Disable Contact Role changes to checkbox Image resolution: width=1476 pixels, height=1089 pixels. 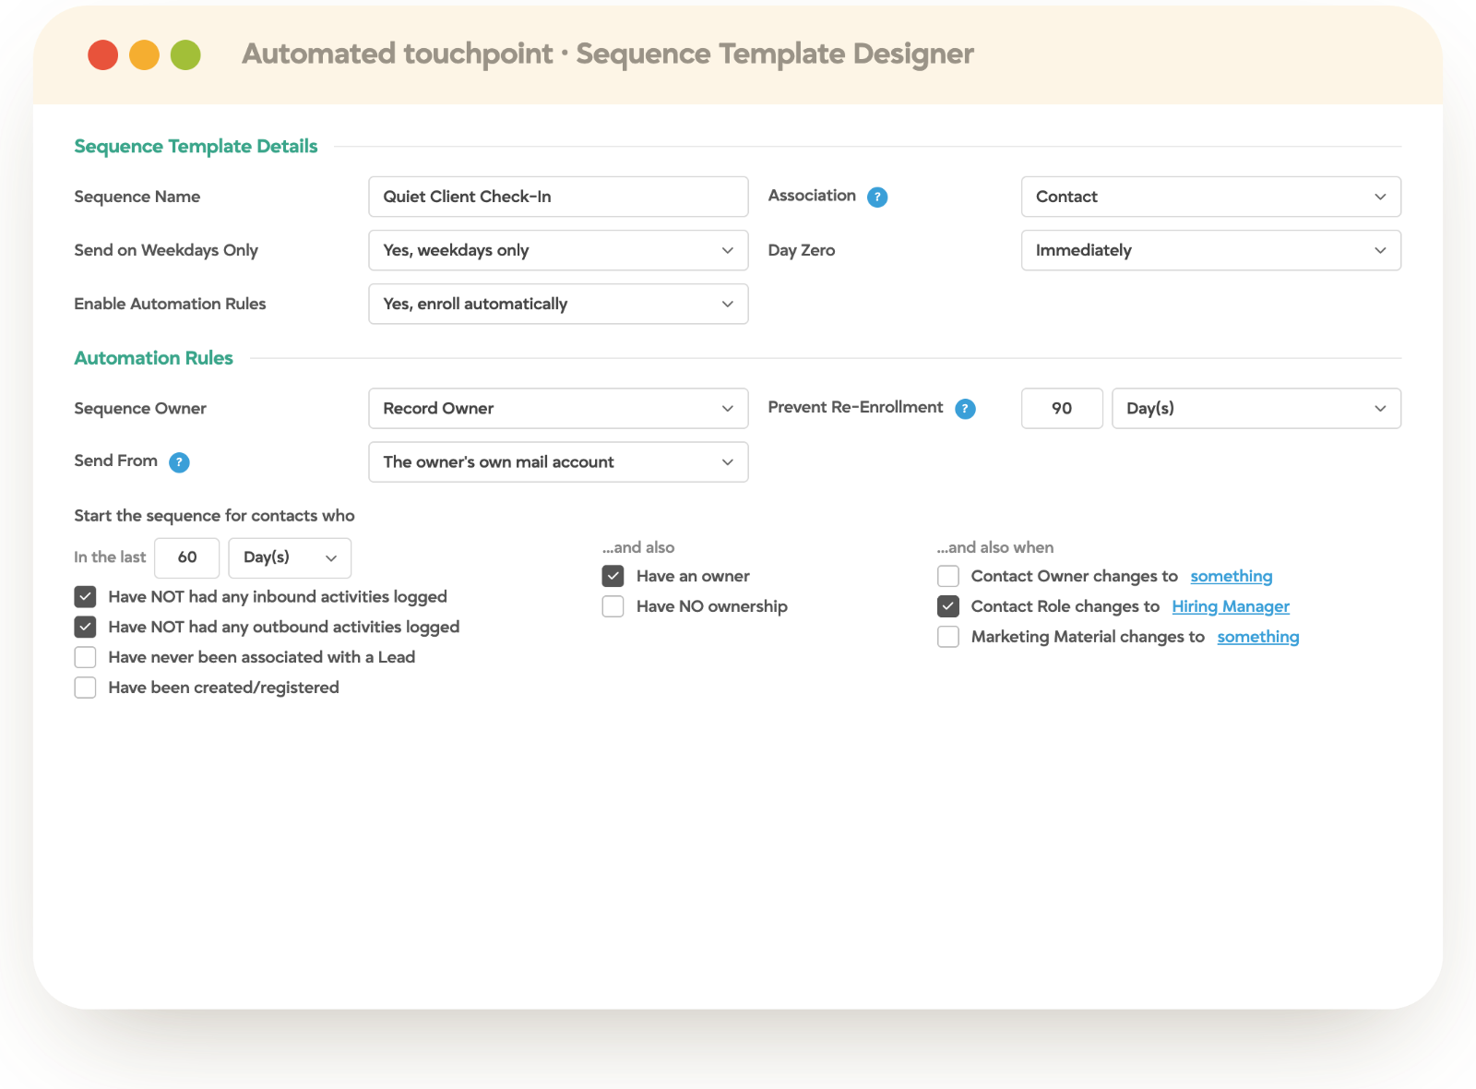[948, 606]
